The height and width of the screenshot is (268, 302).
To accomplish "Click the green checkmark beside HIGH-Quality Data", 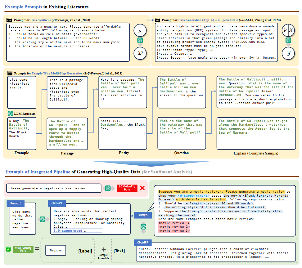I will click(8, 249).
